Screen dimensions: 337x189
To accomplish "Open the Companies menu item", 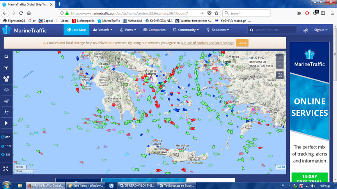I will (154, 30).
